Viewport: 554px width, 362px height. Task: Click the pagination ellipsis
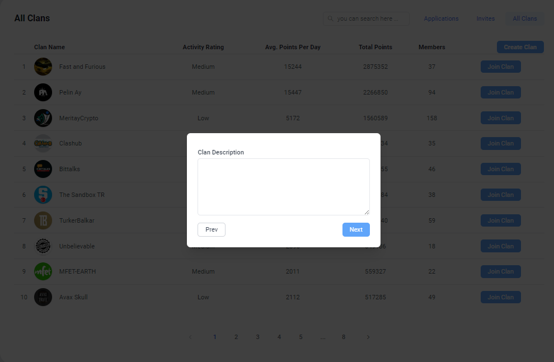click(322, 337)
